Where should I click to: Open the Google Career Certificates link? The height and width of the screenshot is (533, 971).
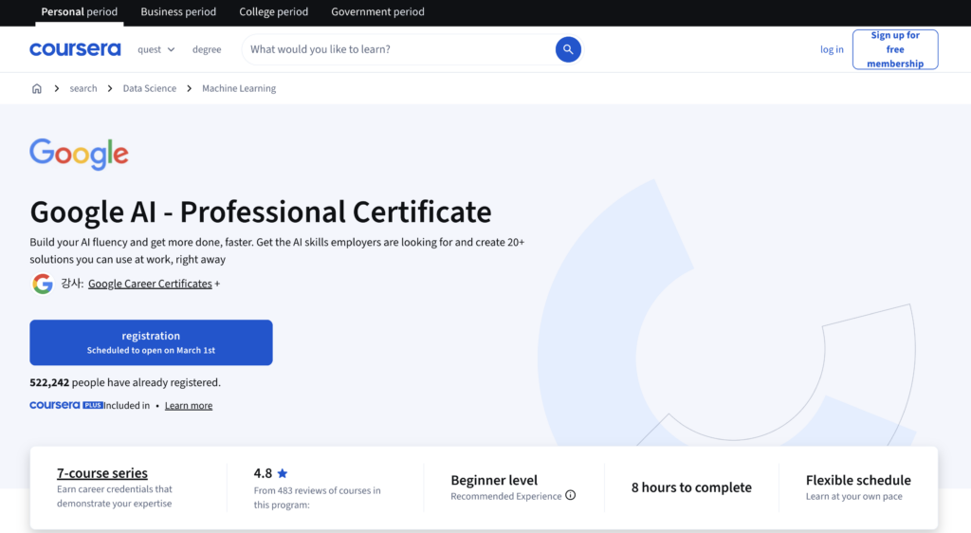[150, 284]
